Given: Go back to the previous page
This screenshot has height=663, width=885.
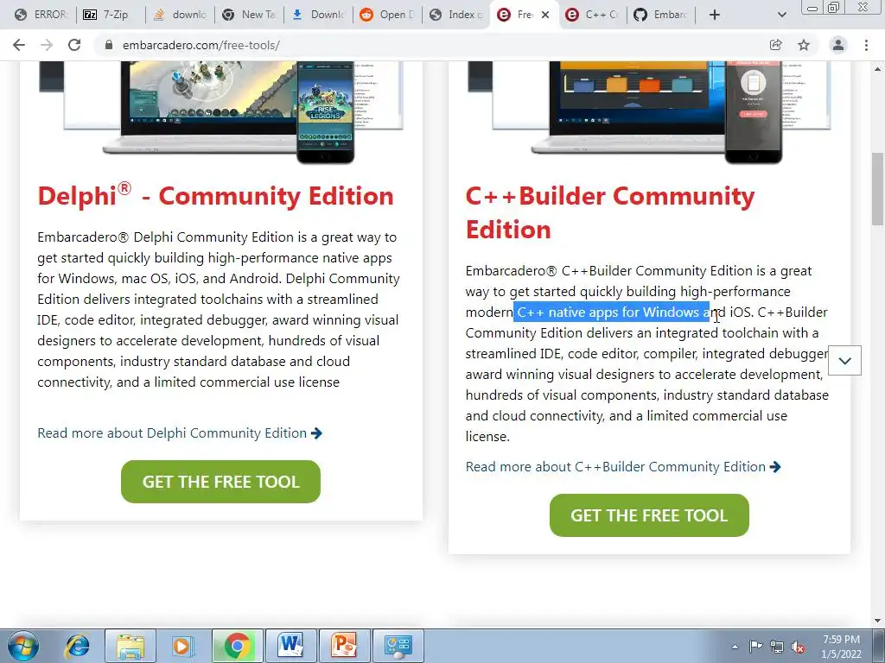Looking at the screenshot, I should [x=19, y=45].
